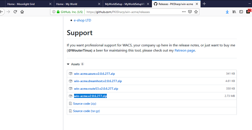Viewport: 252px width, 130px height.
Task: Close the Home - My World tab
Action: [x=99, y=4]
